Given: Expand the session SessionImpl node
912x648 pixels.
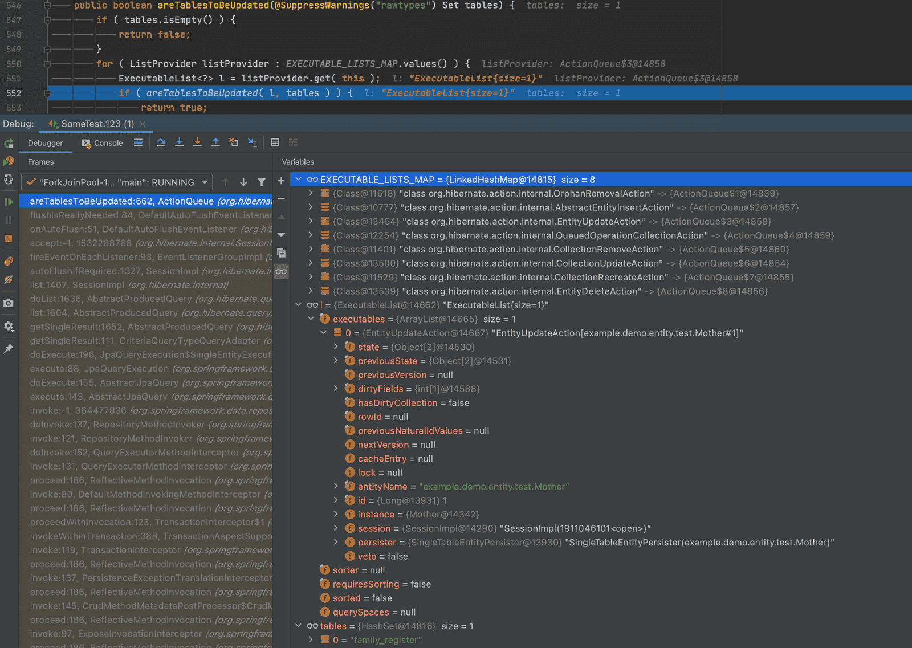Looking at the screenshot, I should pyautogui.click(x=336, y=528).
